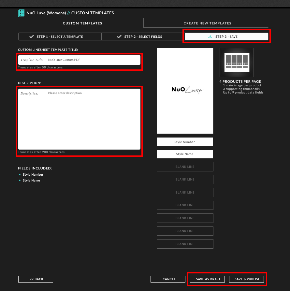The width and height of the screenshot is (290, 291).
Task: Click the last Blank Line slot at the bottom
Action: [185, 244]
